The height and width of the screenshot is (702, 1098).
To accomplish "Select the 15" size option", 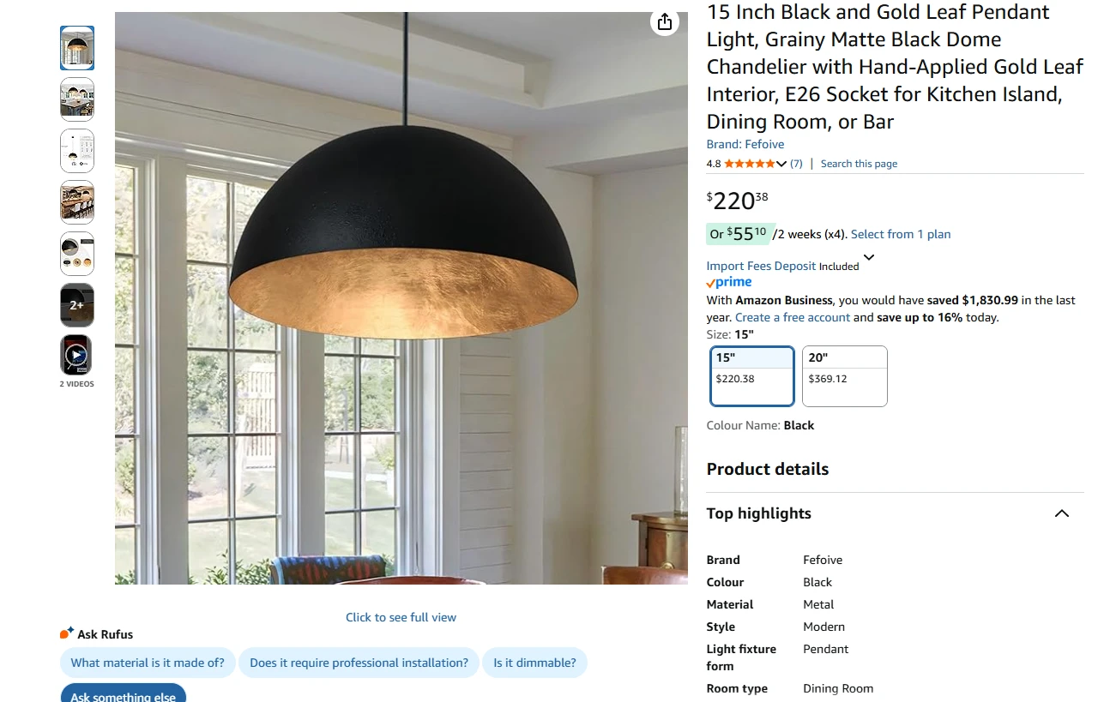I will 752,375.
